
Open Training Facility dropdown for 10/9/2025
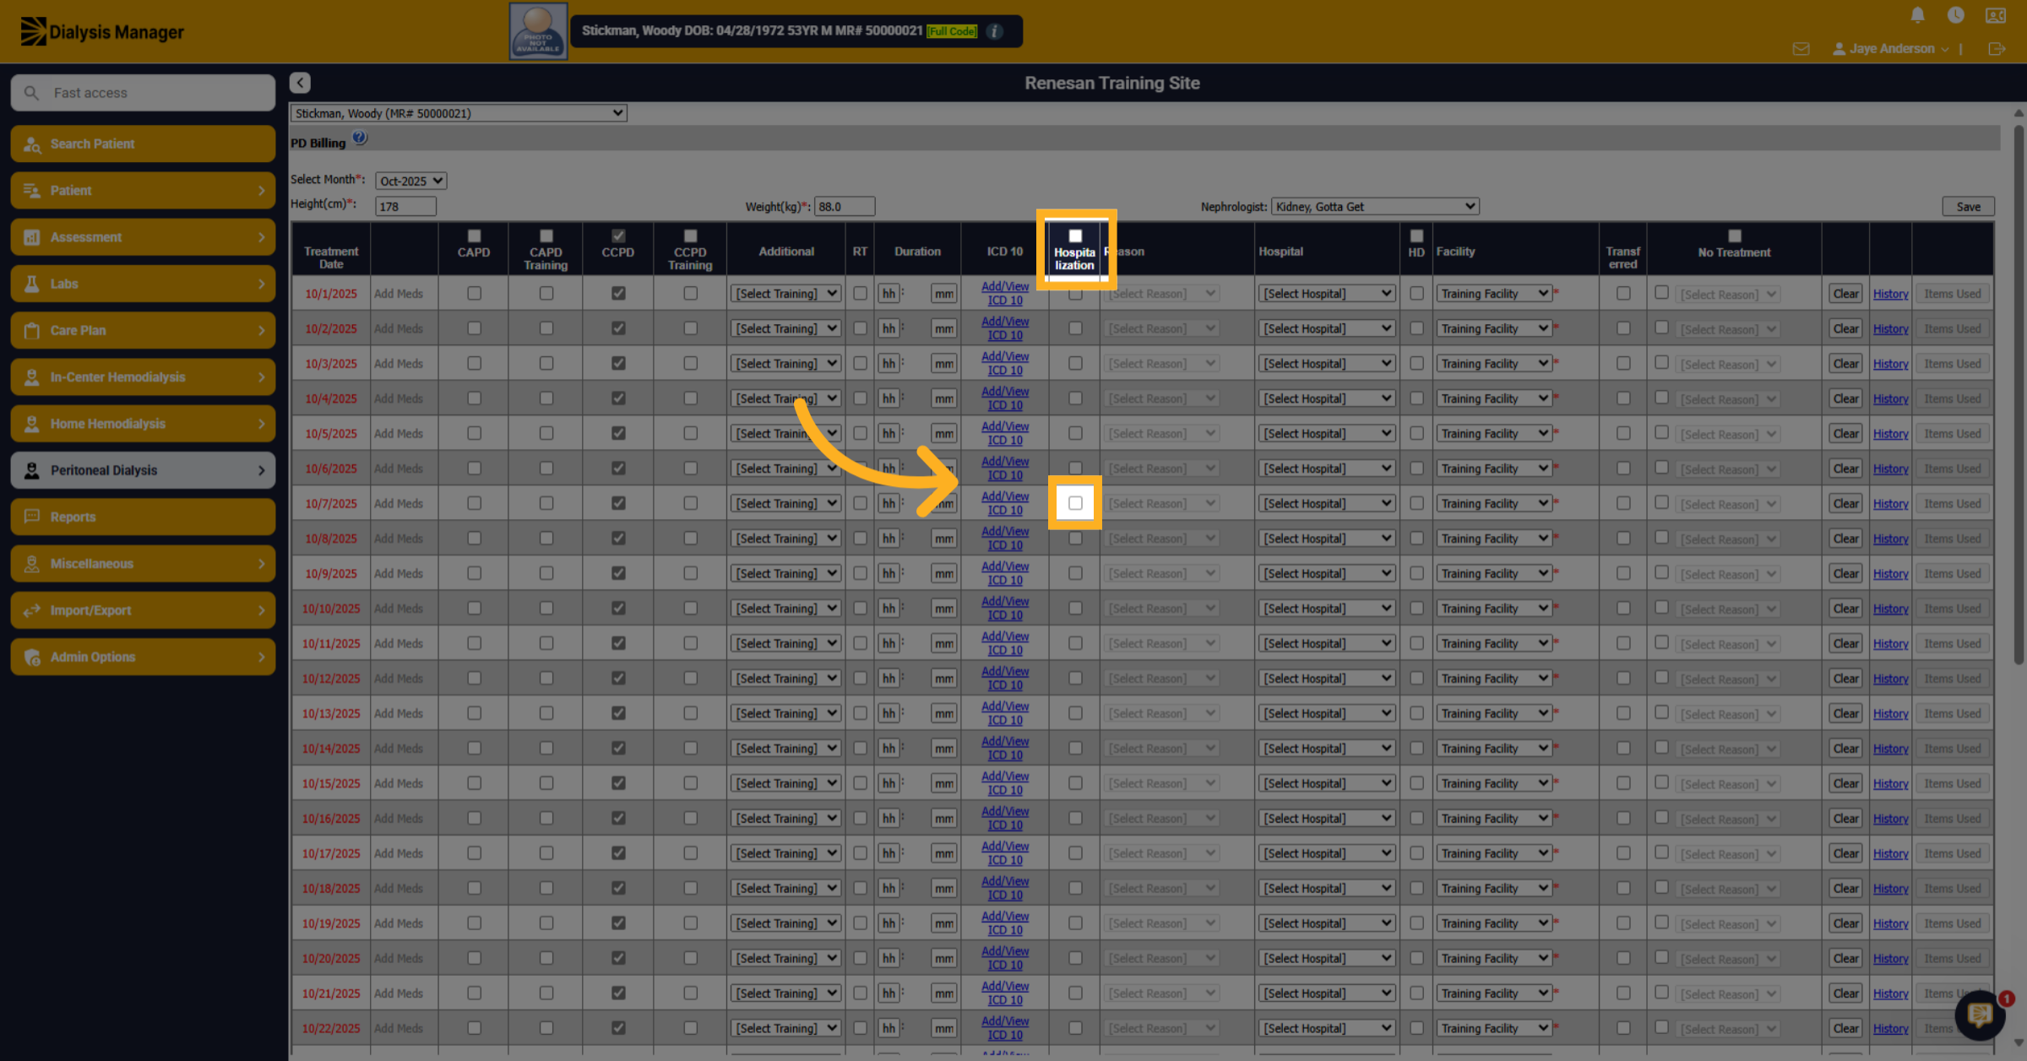click(1493, 573)
